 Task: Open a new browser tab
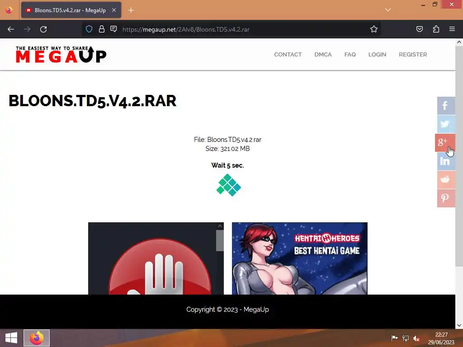[x=131, y=10]
